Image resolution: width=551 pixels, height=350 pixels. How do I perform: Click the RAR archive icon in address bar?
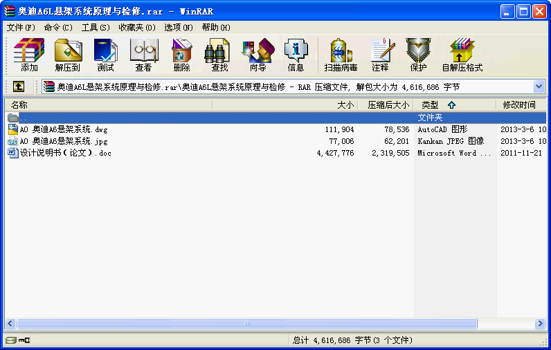[x=49, y=86]
